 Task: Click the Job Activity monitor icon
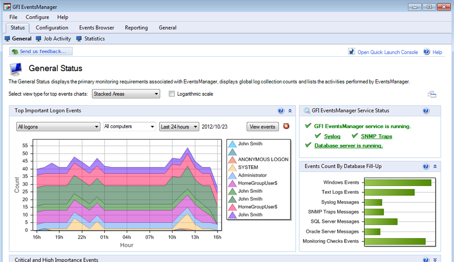[x=39, y=39]
